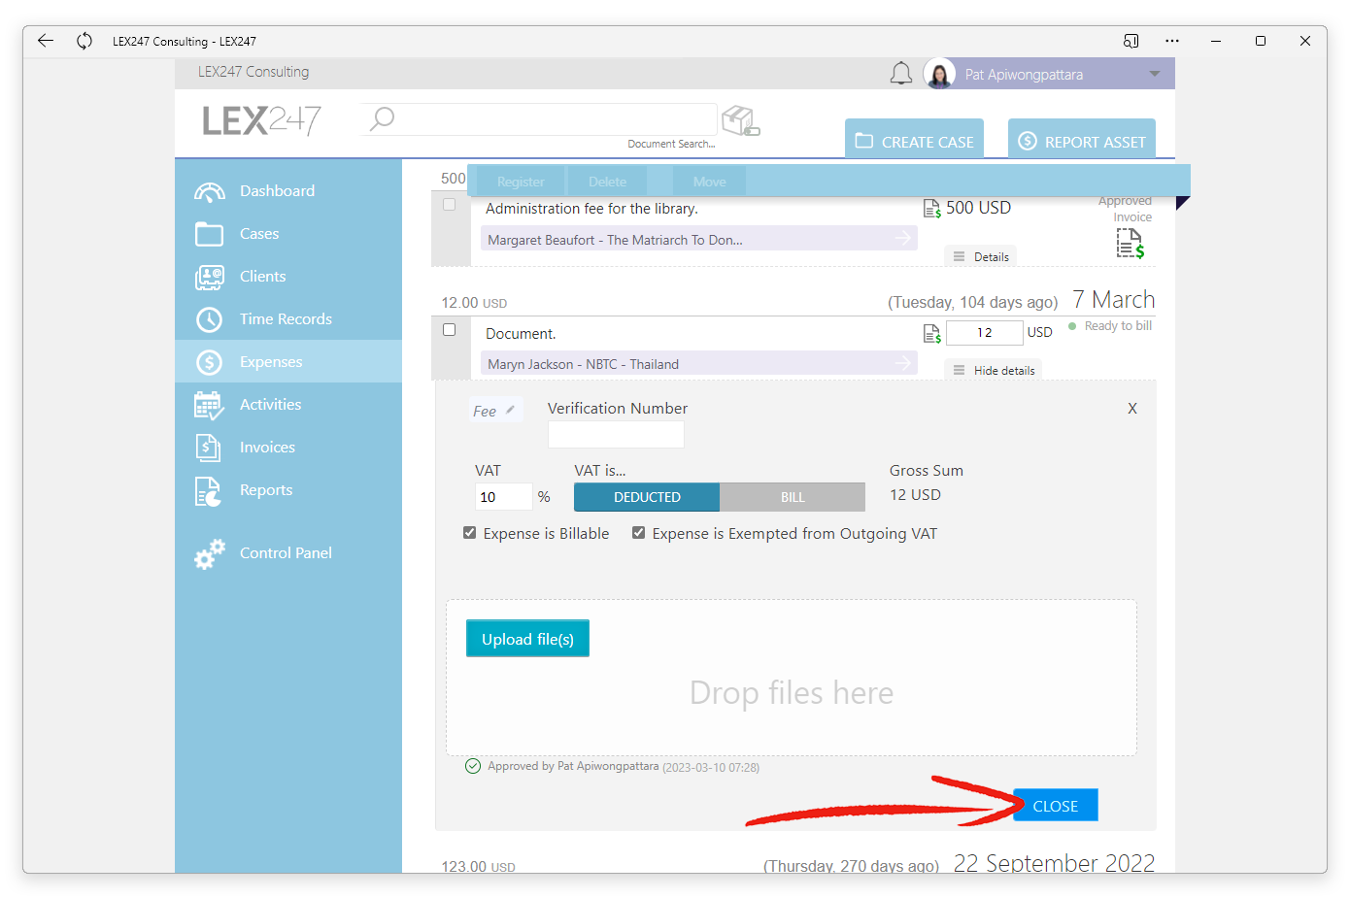Open the Reports chart icon
This screenshot has height=898, width=1350.
pyautogui.click(x=209, y=491)
